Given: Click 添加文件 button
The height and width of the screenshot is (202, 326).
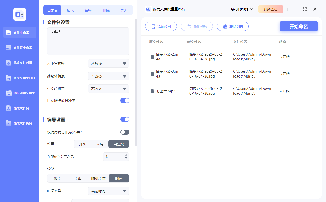Looking at the screenshot, I should coord(161,27).
